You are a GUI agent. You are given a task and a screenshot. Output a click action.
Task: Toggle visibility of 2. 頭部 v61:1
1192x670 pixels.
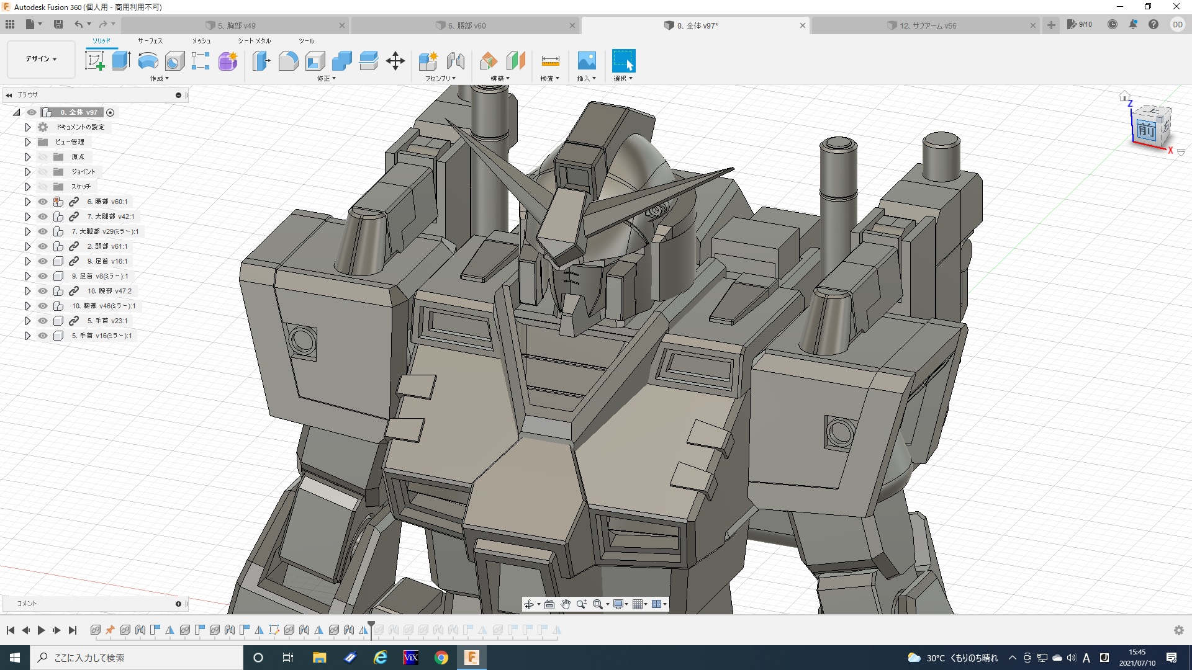pos(43,246)
